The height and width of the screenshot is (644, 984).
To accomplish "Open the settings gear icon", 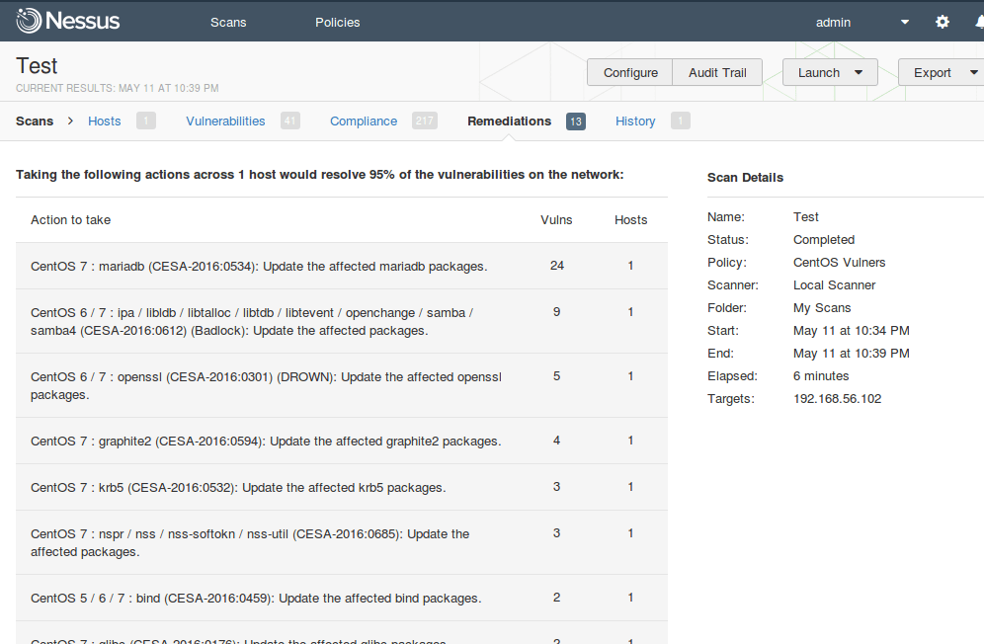I will pos(942,21).
